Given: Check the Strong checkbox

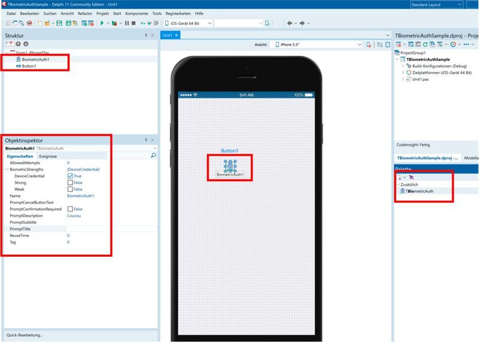Looking at the screenshot, I should point(70,182).
